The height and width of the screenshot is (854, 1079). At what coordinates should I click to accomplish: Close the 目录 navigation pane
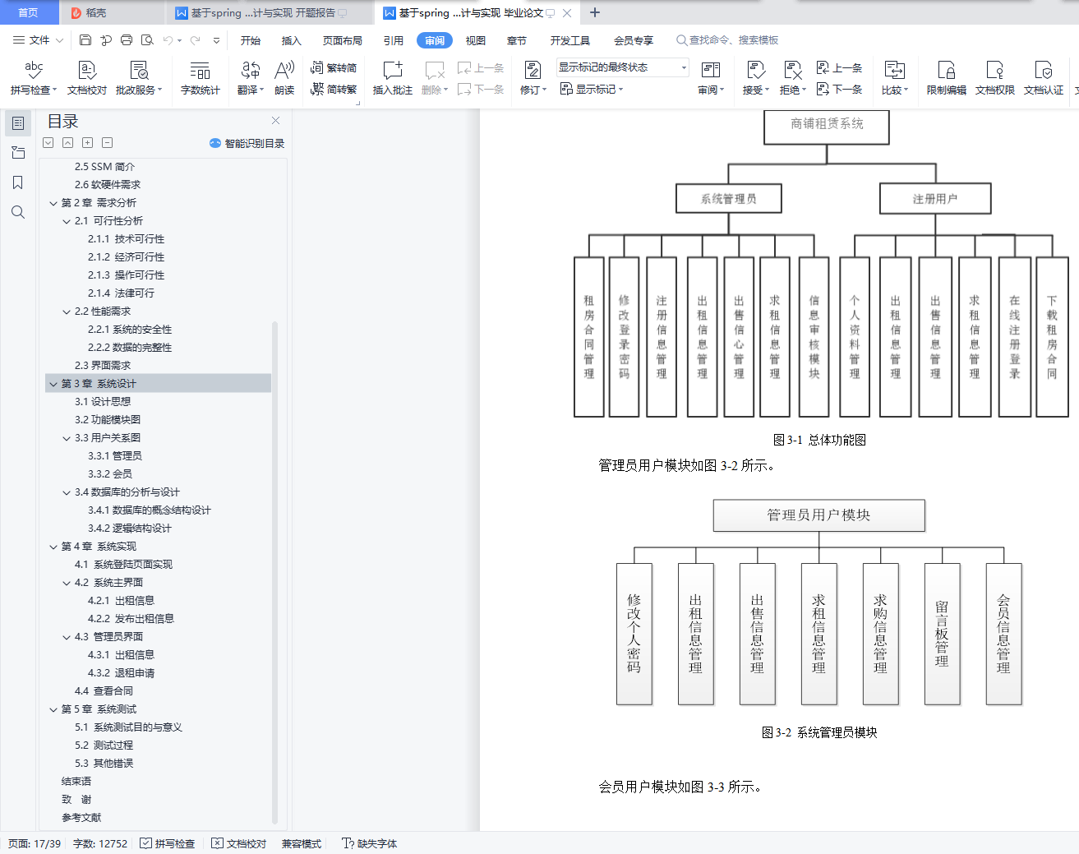tap(276, 120)
